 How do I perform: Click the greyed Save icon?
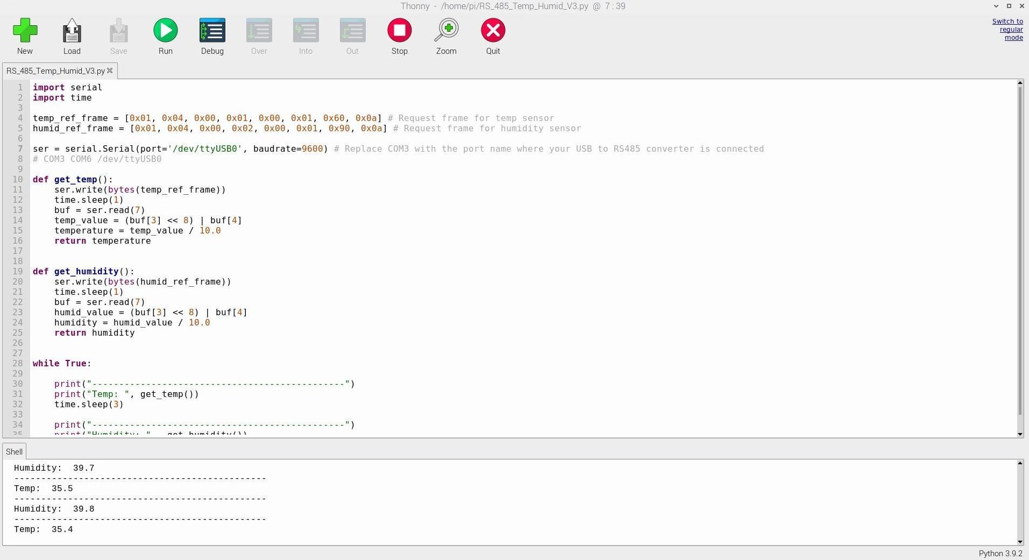coord(118,31)
